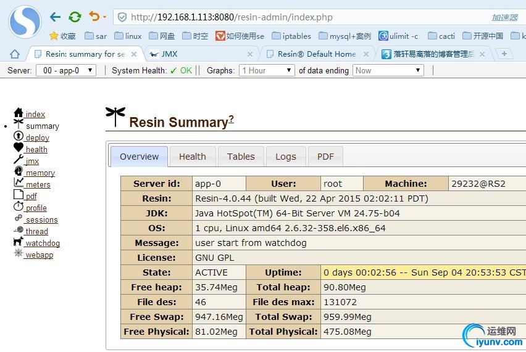Screen dimensions: 526x352
Task: Open the watchdog sidebar link
Action: pos(43,243)
